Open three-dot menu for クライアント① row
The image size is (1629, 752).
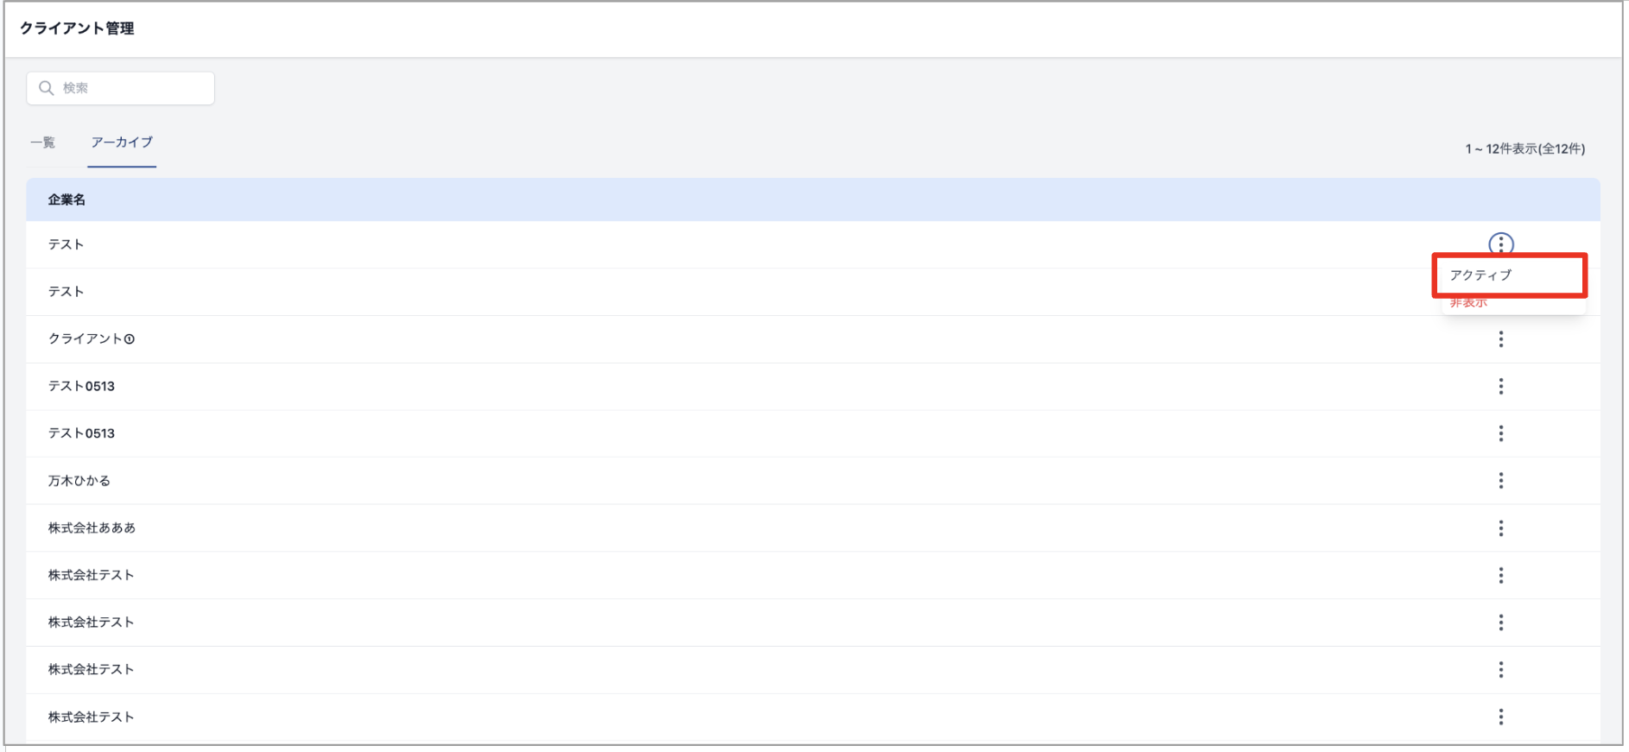1500,339
